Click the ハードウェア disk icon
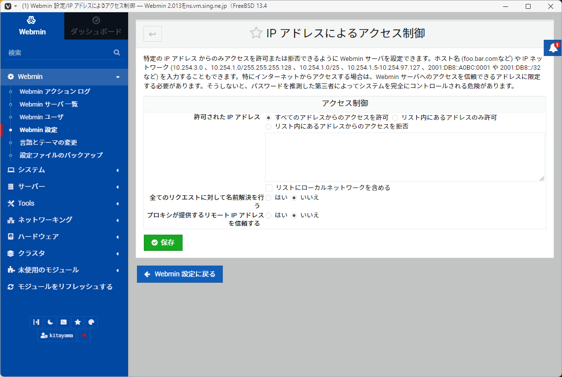The width and height of the screenshot is (562, 377). [11, 237]
